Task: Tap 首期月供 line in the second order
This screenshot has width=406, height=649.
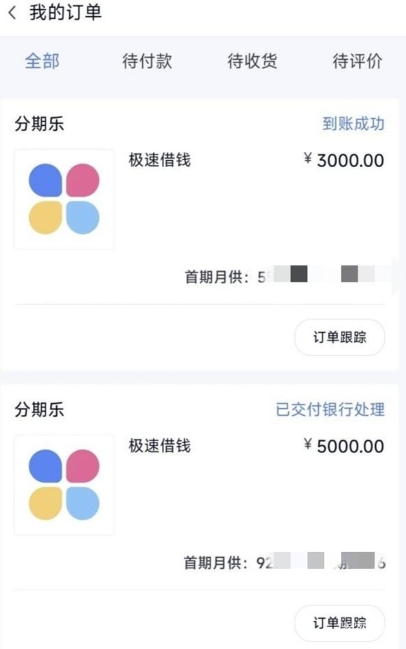Action: pos(285,563)
